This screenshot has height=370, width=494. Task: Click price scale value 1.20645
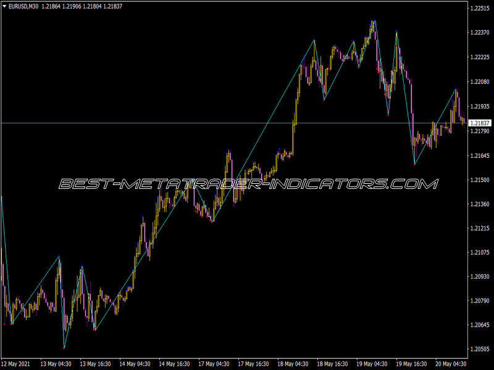[480, 325]
